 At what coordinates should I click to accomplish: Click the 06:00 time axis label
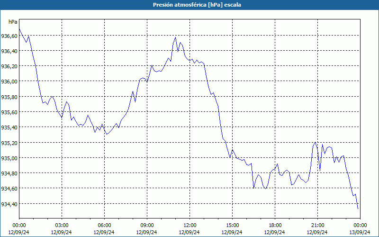(104, 226)
